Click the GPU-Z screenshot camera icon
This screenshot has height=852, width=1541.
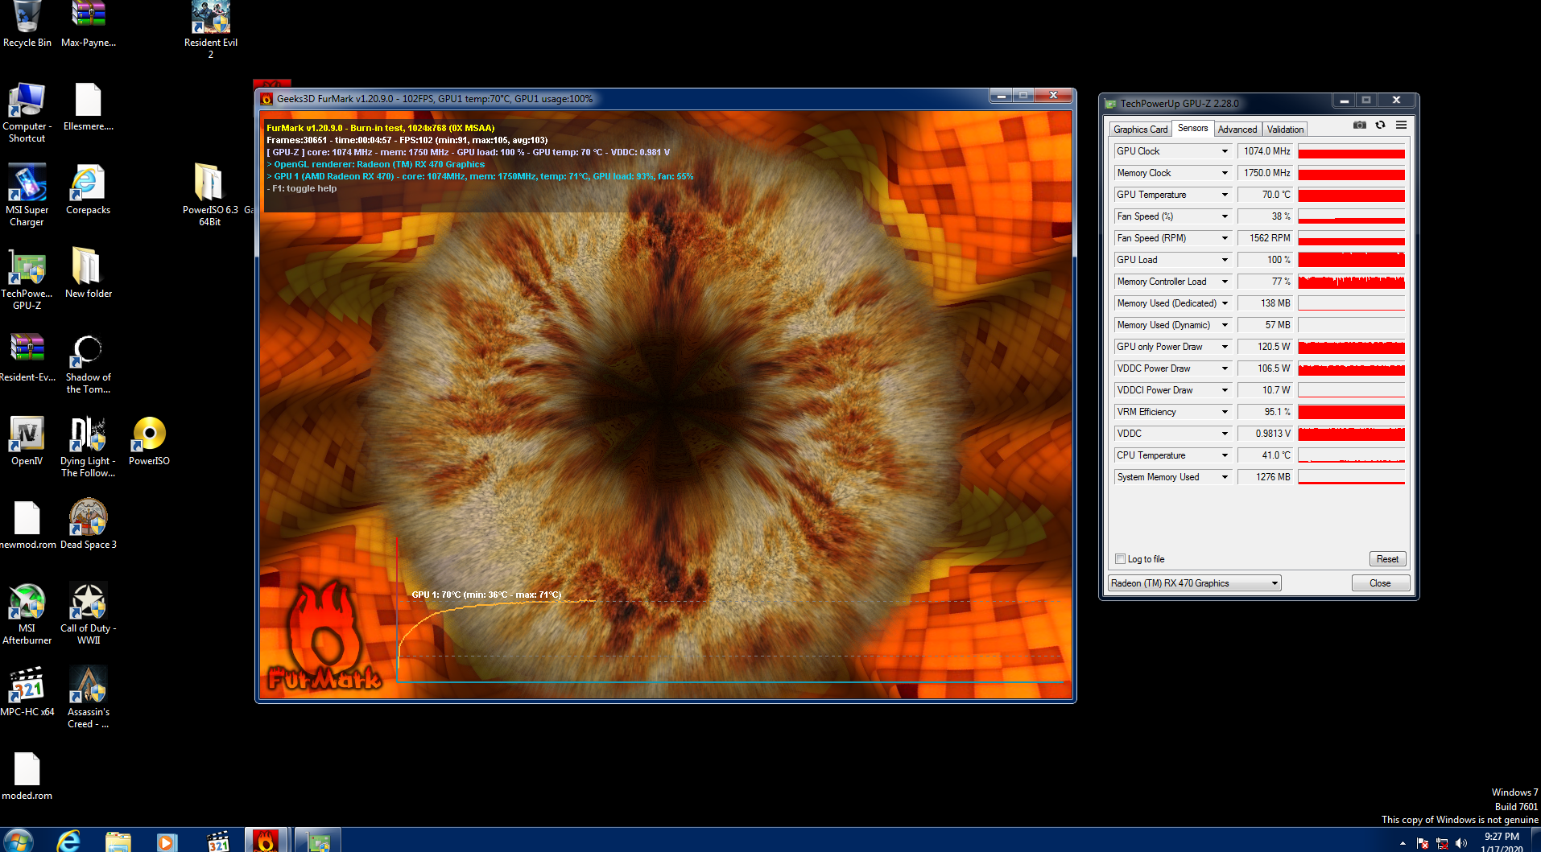pyautogui.click(x=1359, y=125)
